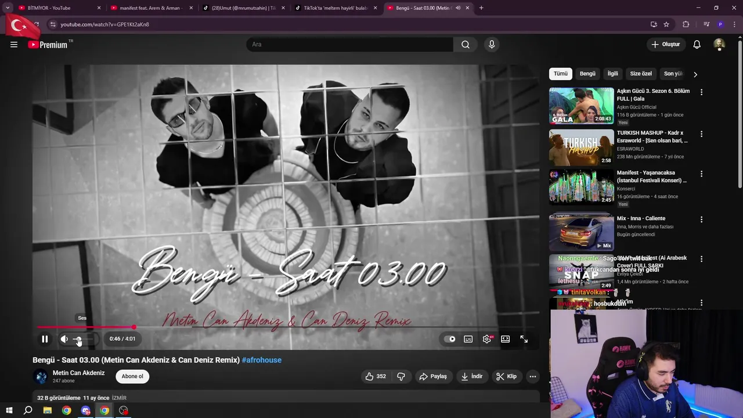This screenshot has width=743, height=418.
Task: Open Manifest Yaşanacaksa video thumbnail
Action: click(582, 187)
